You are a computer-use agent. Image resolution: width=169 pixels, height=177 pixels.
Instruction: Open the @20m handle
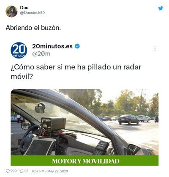(x=41, y=54)
